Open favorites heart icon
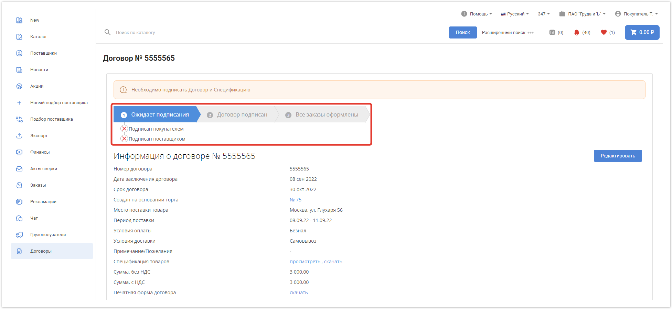This screenshot has width=672, height=309. [604, 32]
